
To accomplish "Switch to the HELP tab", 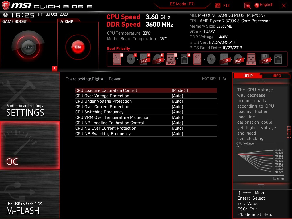I will (248, 76).
